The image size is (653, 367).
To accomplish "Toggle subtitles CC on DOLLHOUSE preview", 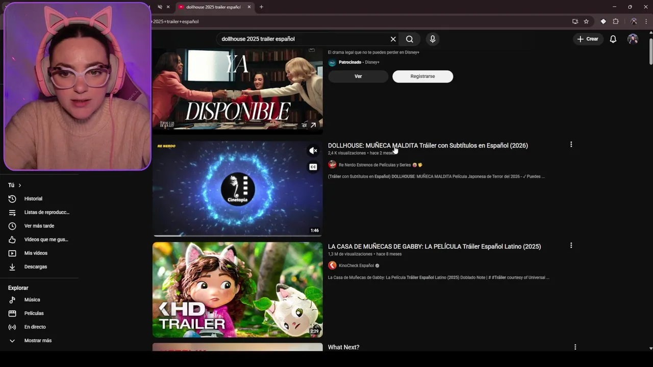I will pos(313,167).
